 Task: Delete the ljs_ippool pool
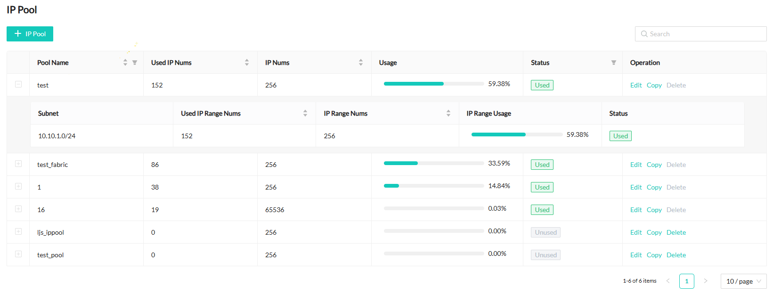click(676, 232)
